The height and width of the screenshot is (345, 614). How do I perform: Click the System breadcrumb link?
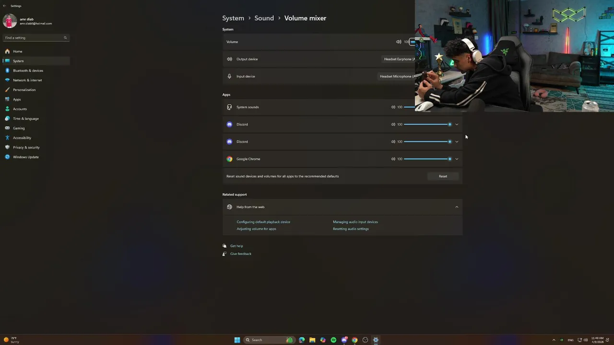click(x=233, y=18)
